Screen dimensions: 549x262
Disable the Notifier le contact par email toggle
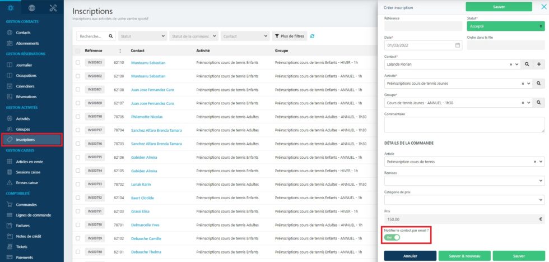tap(392, 237)
